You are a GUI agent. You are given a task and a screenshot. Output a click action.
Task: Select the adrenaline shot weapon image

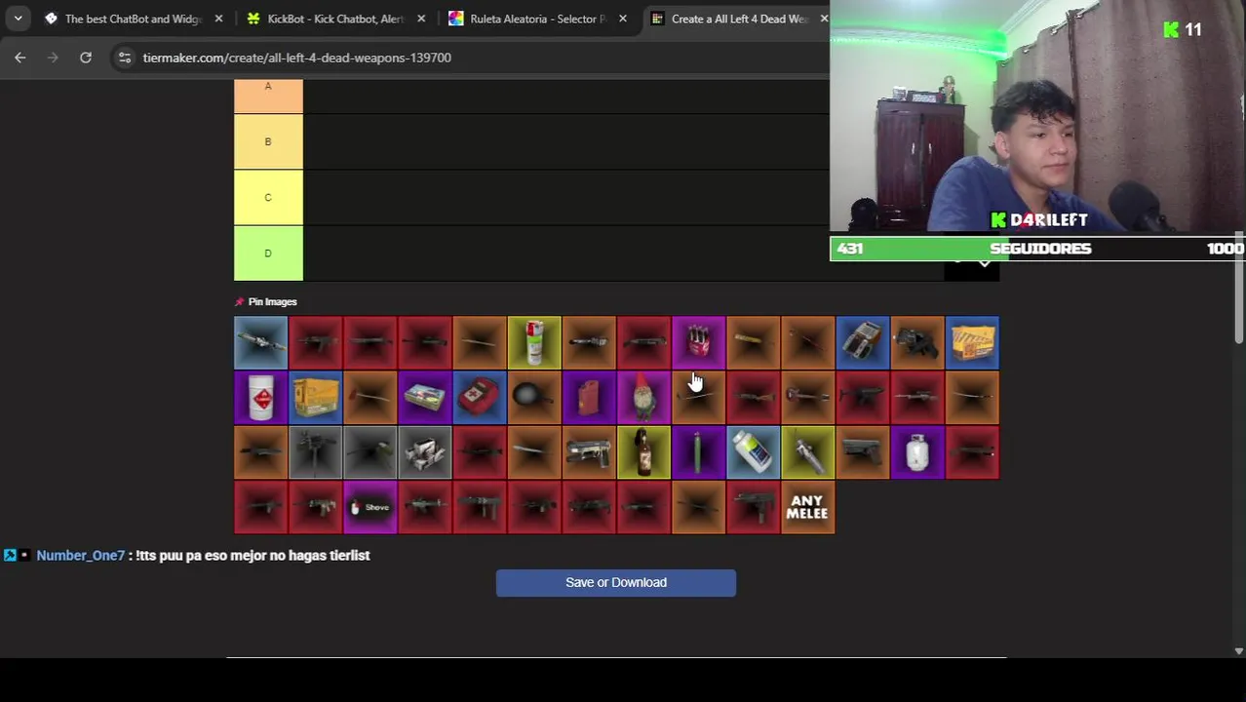click(261, 343)
